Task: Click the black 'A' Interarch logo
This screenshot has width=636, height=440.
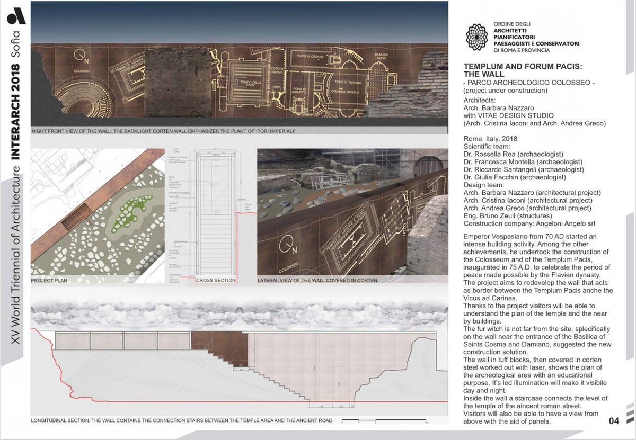Action: tap(16, 16)
